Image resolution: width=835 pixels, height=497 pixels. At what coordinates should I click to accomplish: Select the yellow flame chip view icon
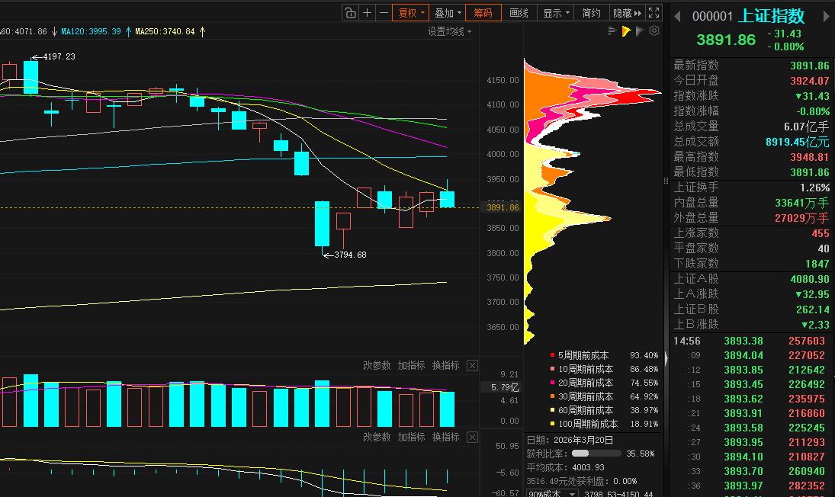[626, 31]
